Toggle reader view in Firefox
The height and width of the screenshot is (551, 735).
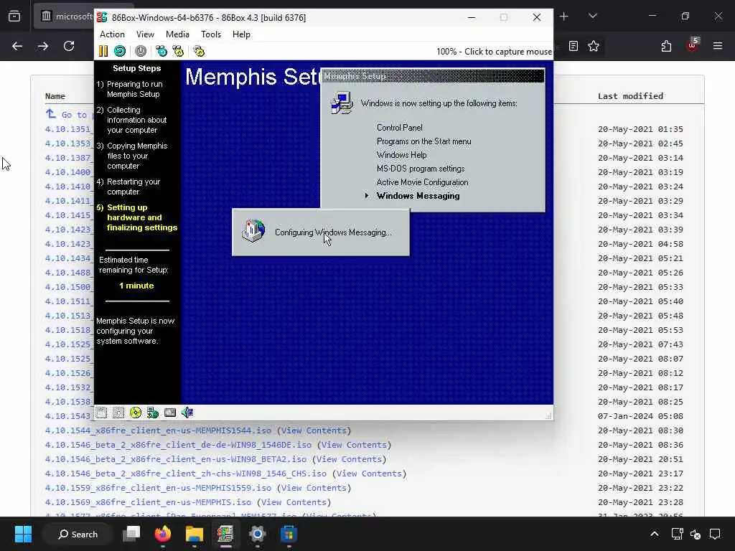(574, 46)
